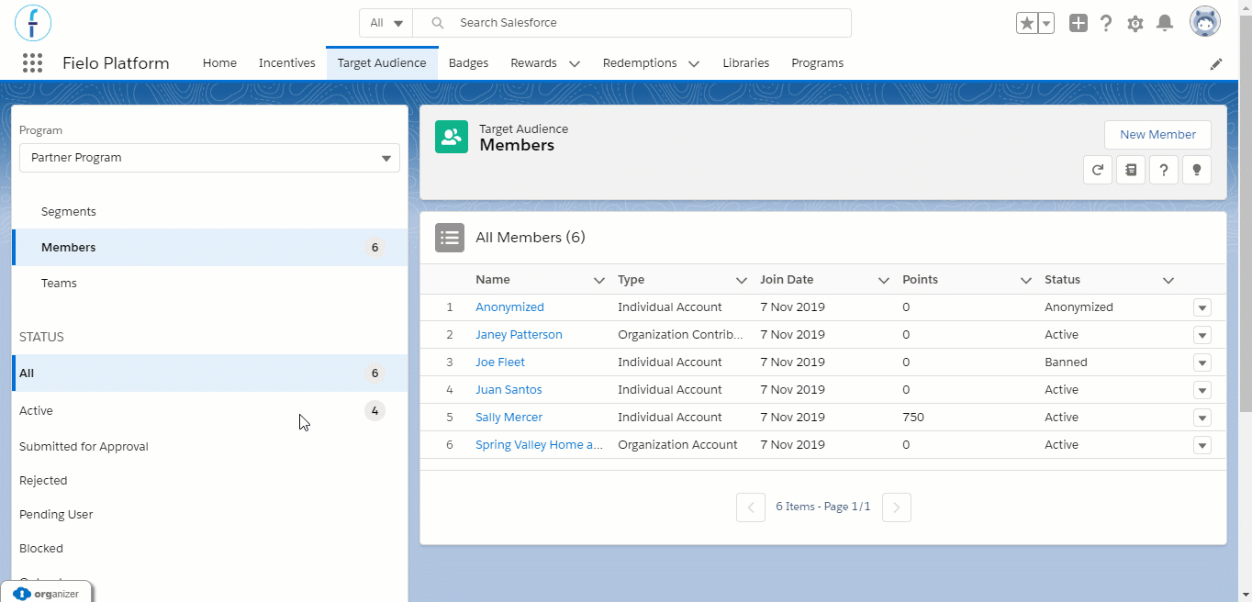Viewport: 1252px width, 602px height.
Task: Click the refresh button in Members header
Action: [1098, 170]
